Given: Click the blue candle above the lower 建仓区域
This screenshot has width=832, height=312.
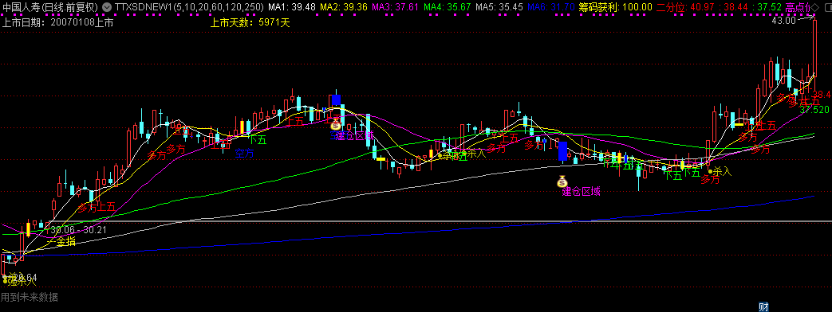Looking at the screenshot, I should pyautogui.click(x=563, y=151).
